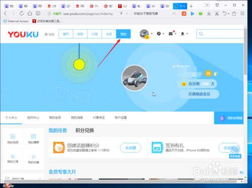Click the calendar check-in 签到有礼 icon
This screenshot has width=252, height=188.
pos(157,148)
